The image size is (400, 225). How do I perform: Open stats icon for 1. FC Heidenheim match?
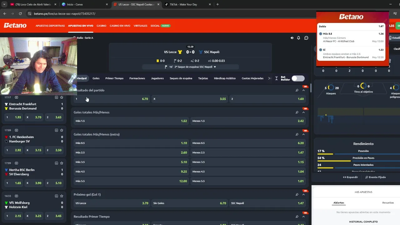click(x=56, y=130)
